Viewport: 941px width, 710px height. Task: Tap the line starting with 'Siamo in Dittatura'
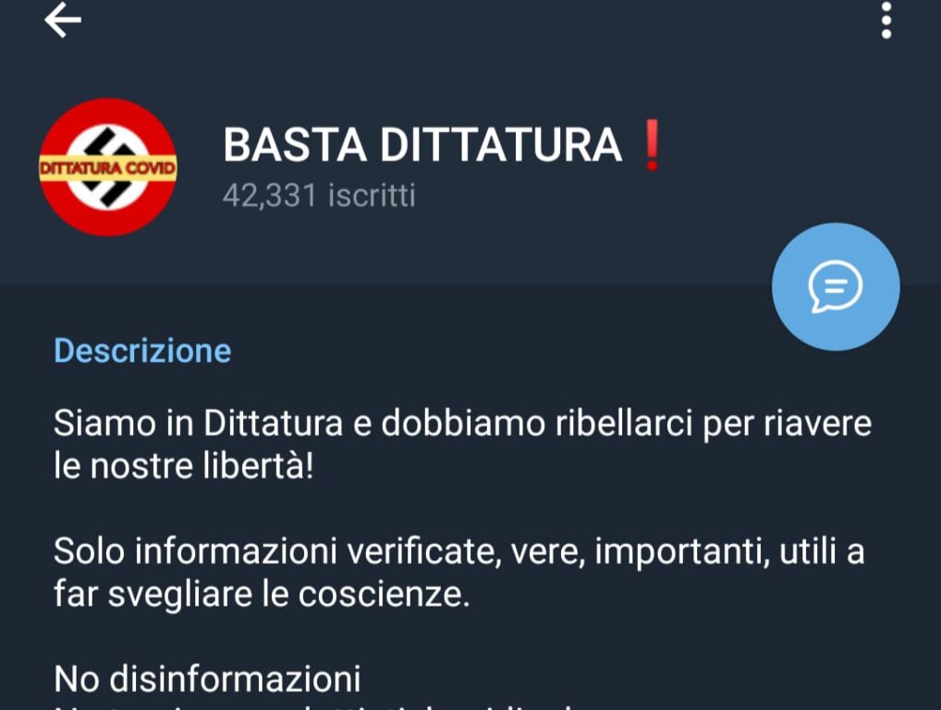click(x=462, y=423)
